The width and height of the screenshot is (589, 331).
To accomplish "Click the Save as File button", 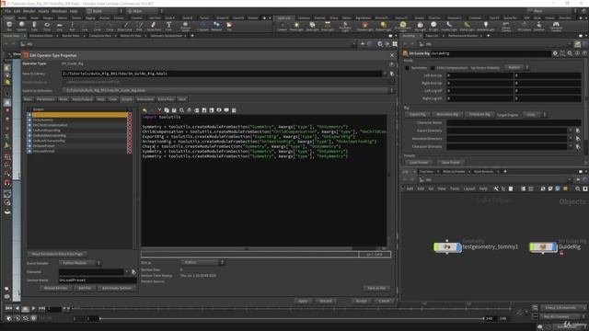I will point(376,288).
